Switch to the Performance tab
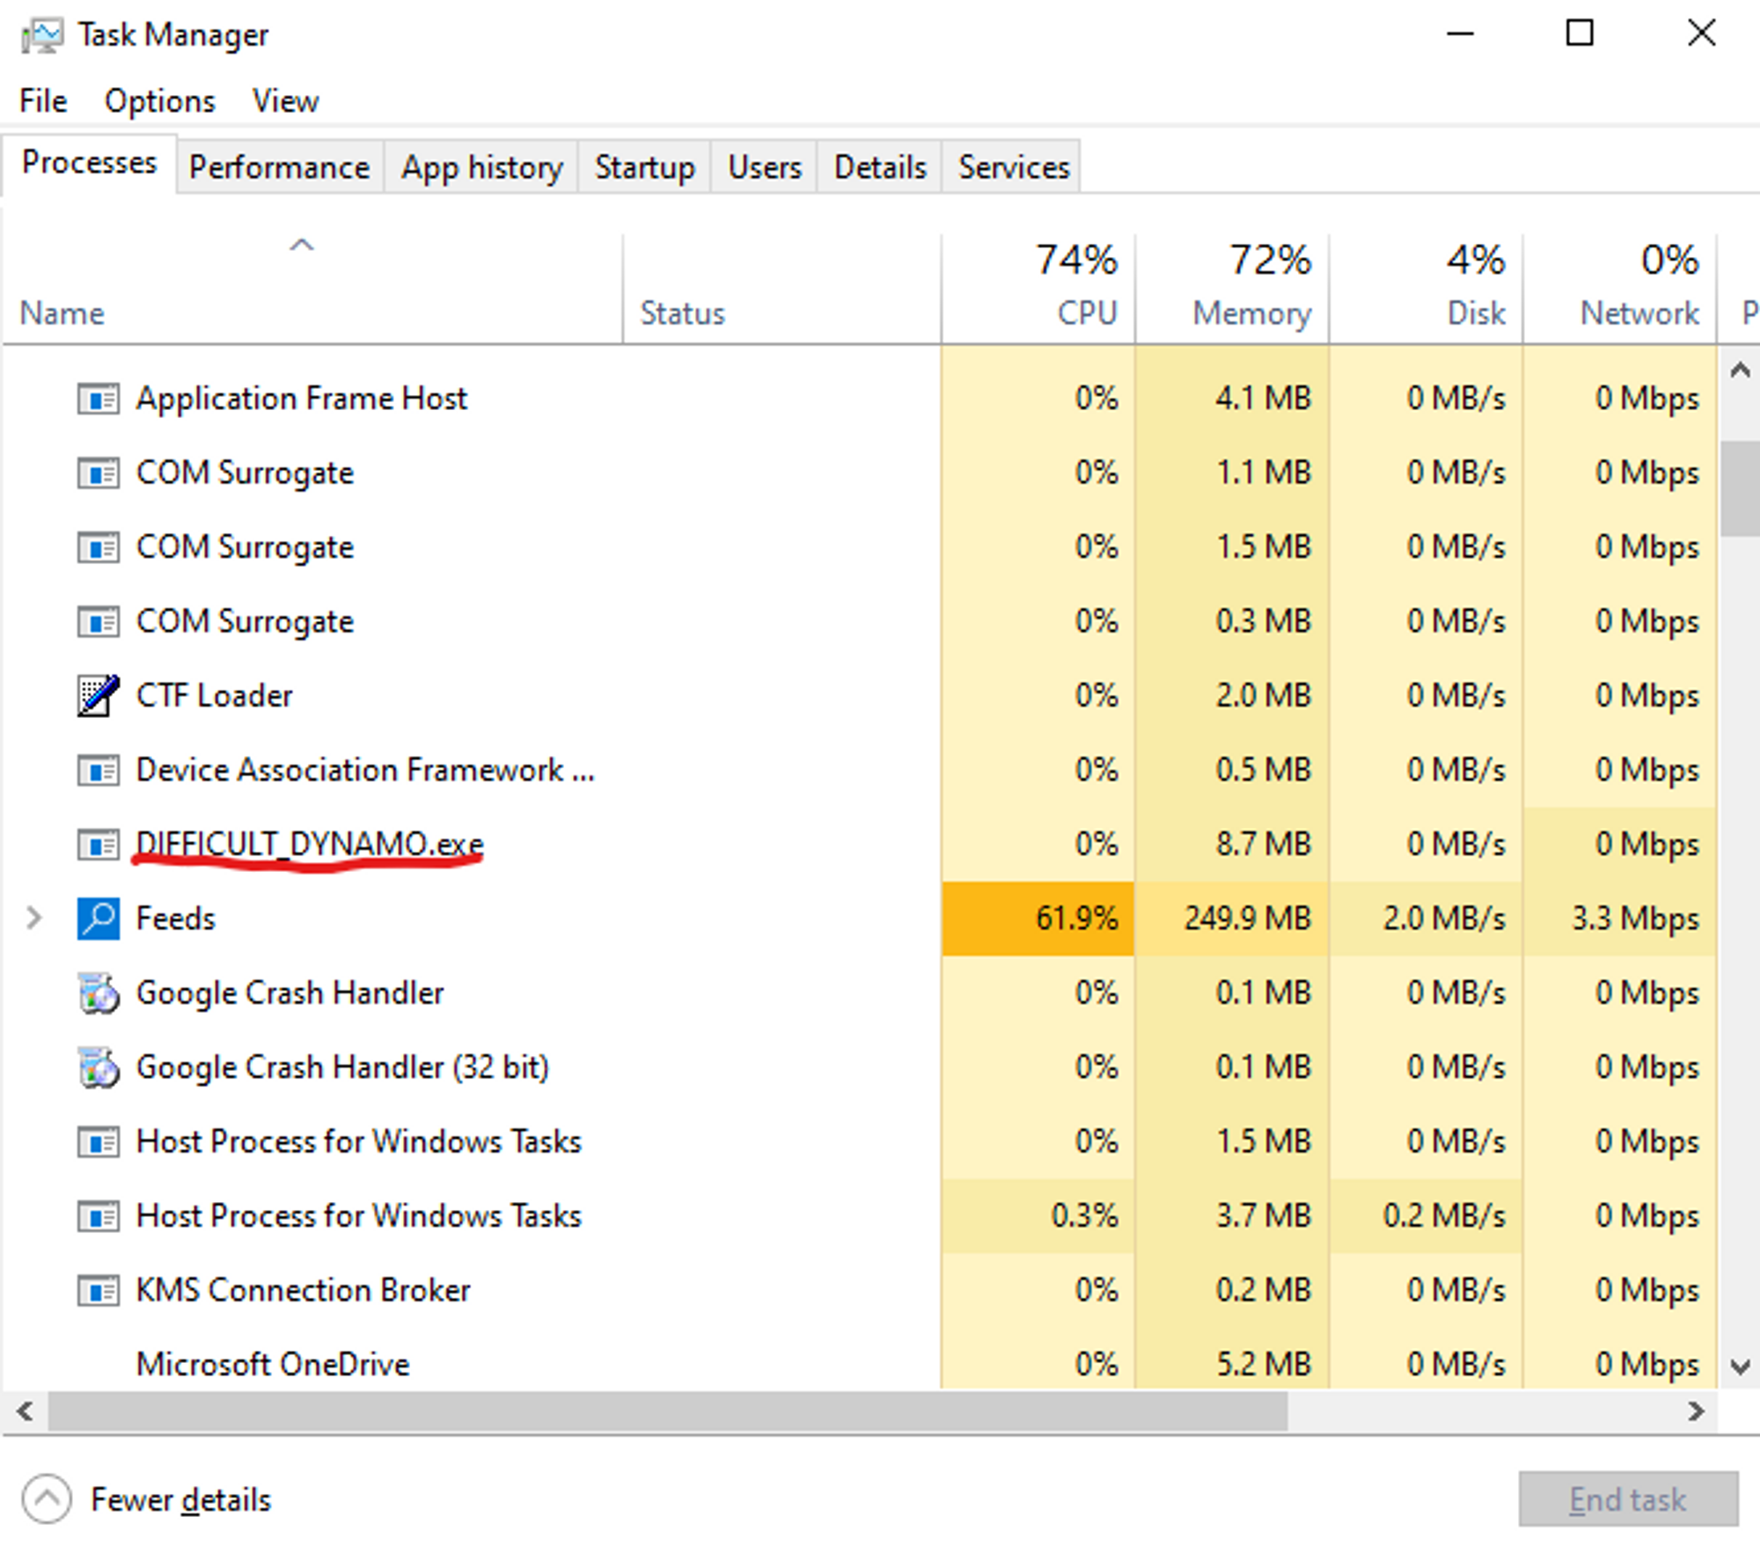The width and height of the screenshot is (1760, 1561). pyautogui.click(x=279, y=167)
